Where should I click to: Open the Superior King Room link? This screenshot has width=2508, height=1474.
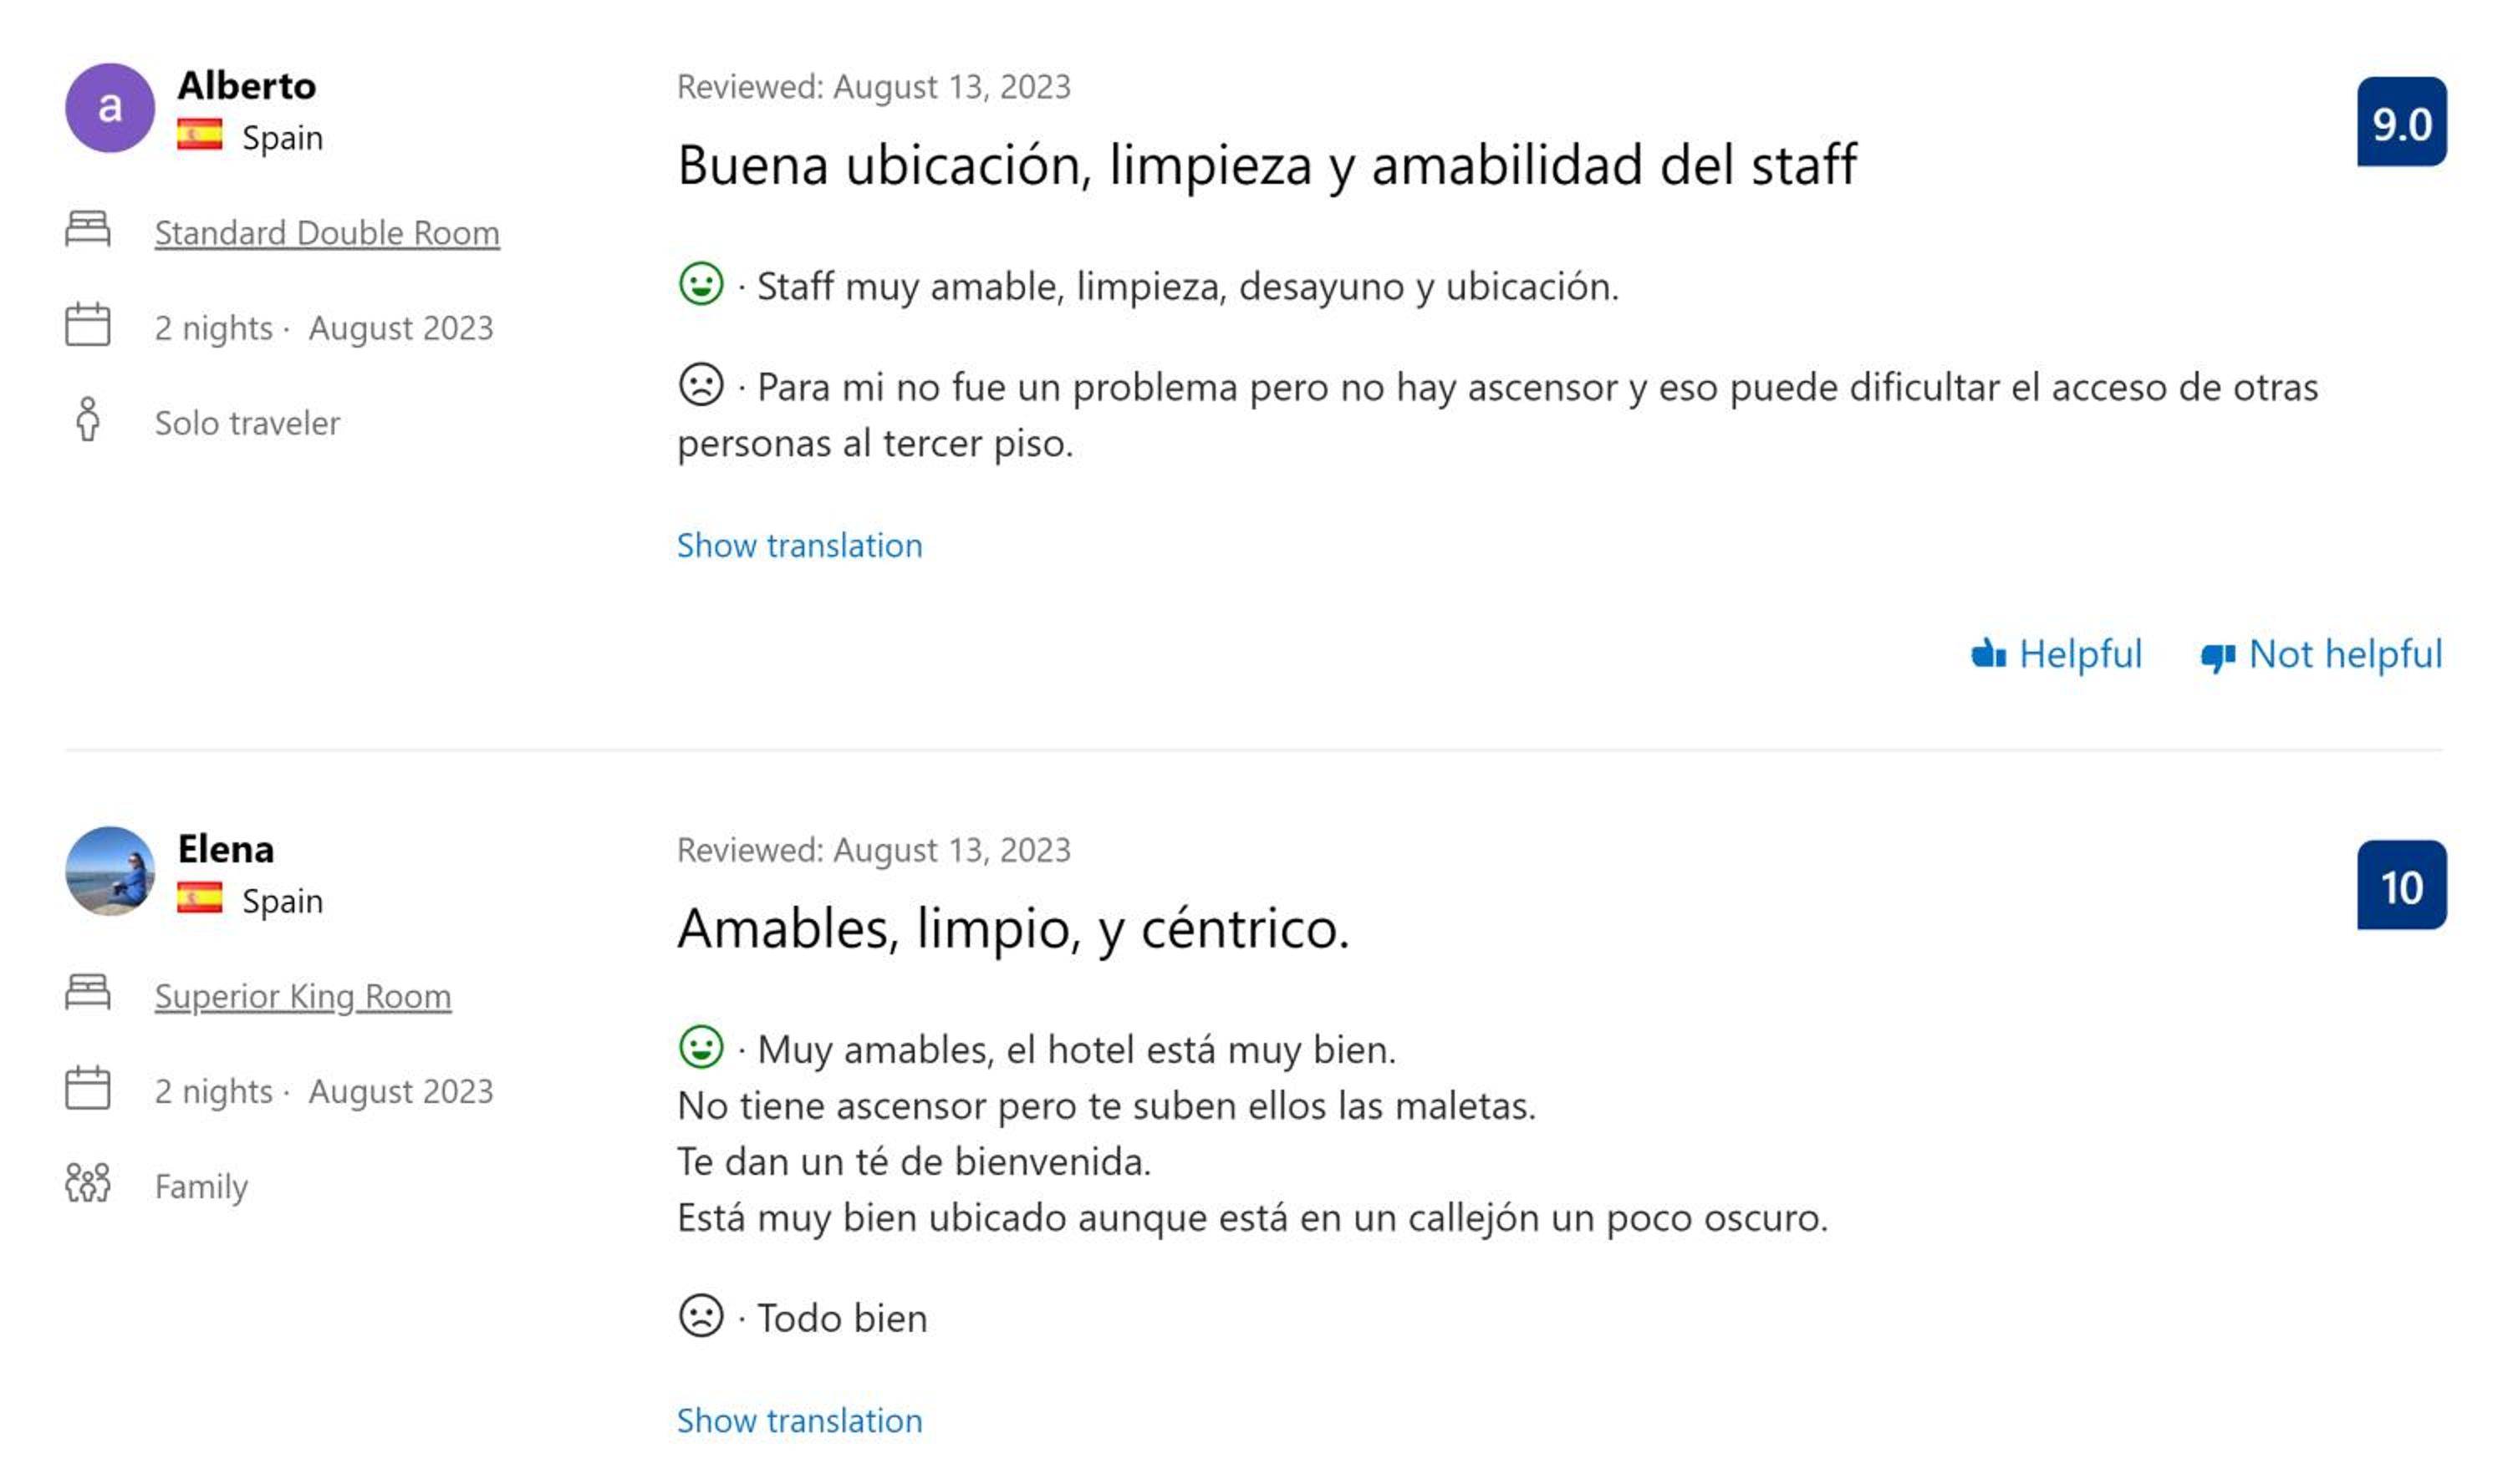tap(303, 995)
